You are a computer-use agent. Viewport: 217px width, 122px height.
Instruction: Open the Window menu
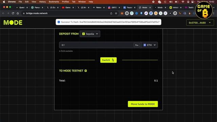coord(82,2)
